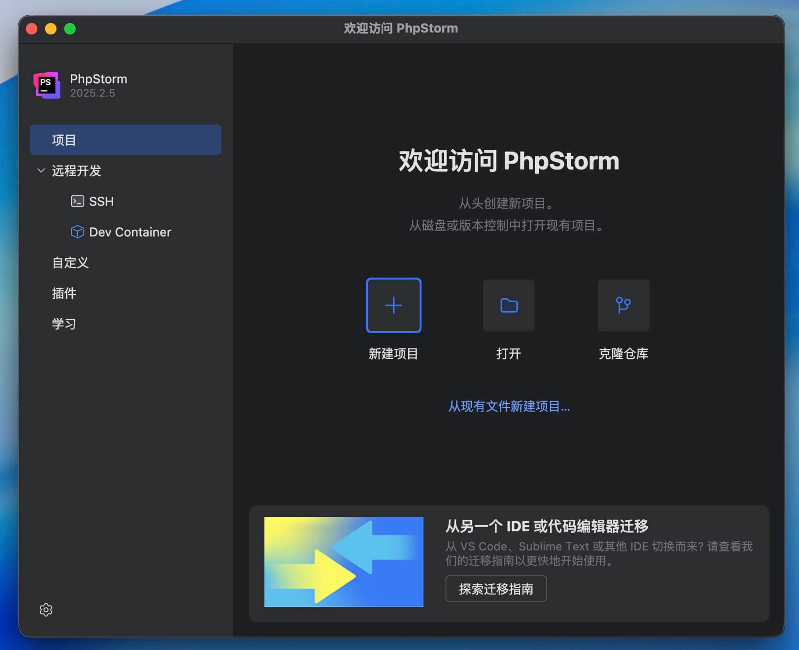Switch to the 插件 section

point(64,293)
